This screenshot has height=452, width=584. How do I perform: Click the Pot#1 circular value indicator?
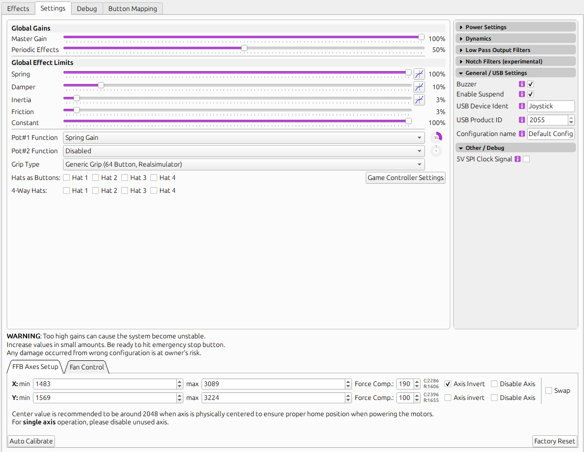(436, 137)
